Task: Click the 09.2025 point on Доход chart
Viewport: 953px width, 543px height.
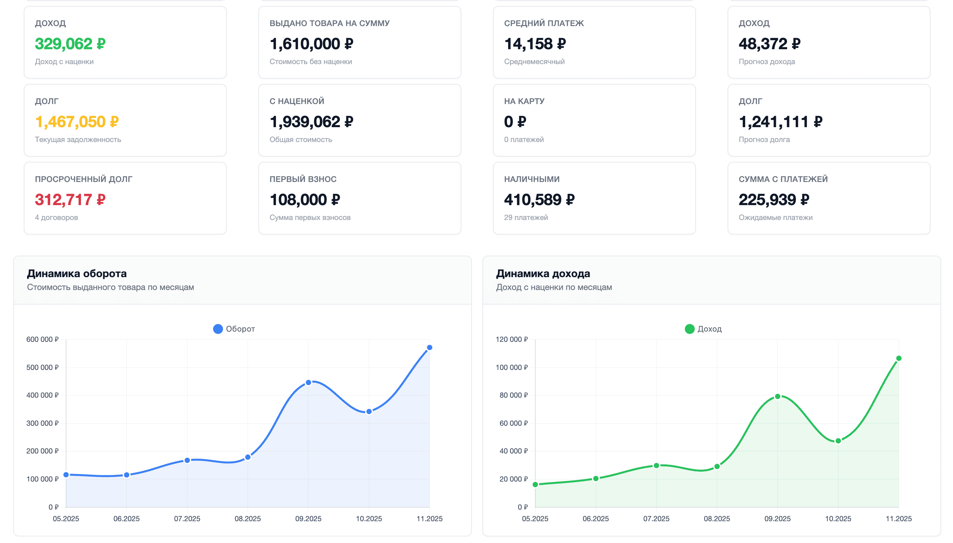Action: click(777, 396)
